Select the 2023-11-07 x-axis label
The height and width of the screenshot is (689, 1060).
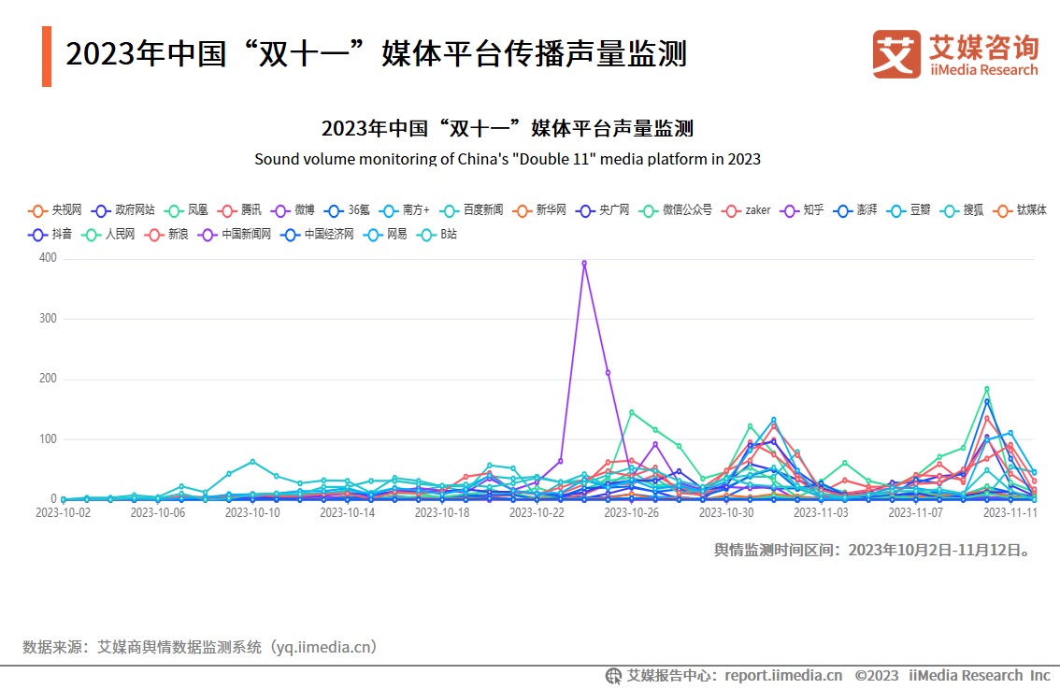915,513
